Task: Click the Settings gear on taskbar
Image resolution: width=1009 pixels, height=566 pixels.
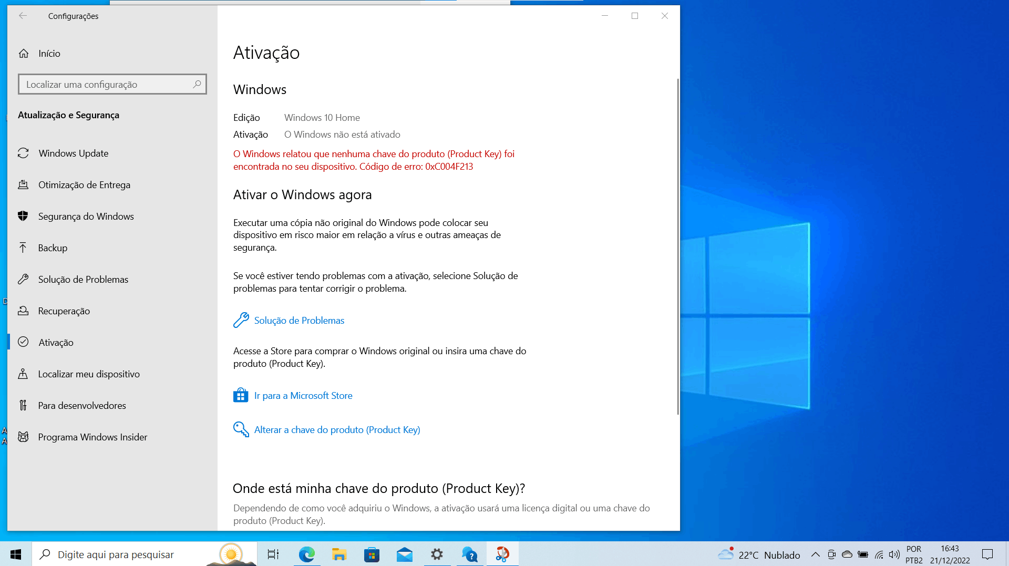Action: coord(437,554)
